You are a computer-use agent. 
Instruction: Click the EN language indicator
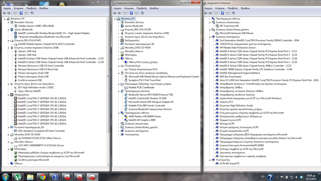tap(263, 177)
